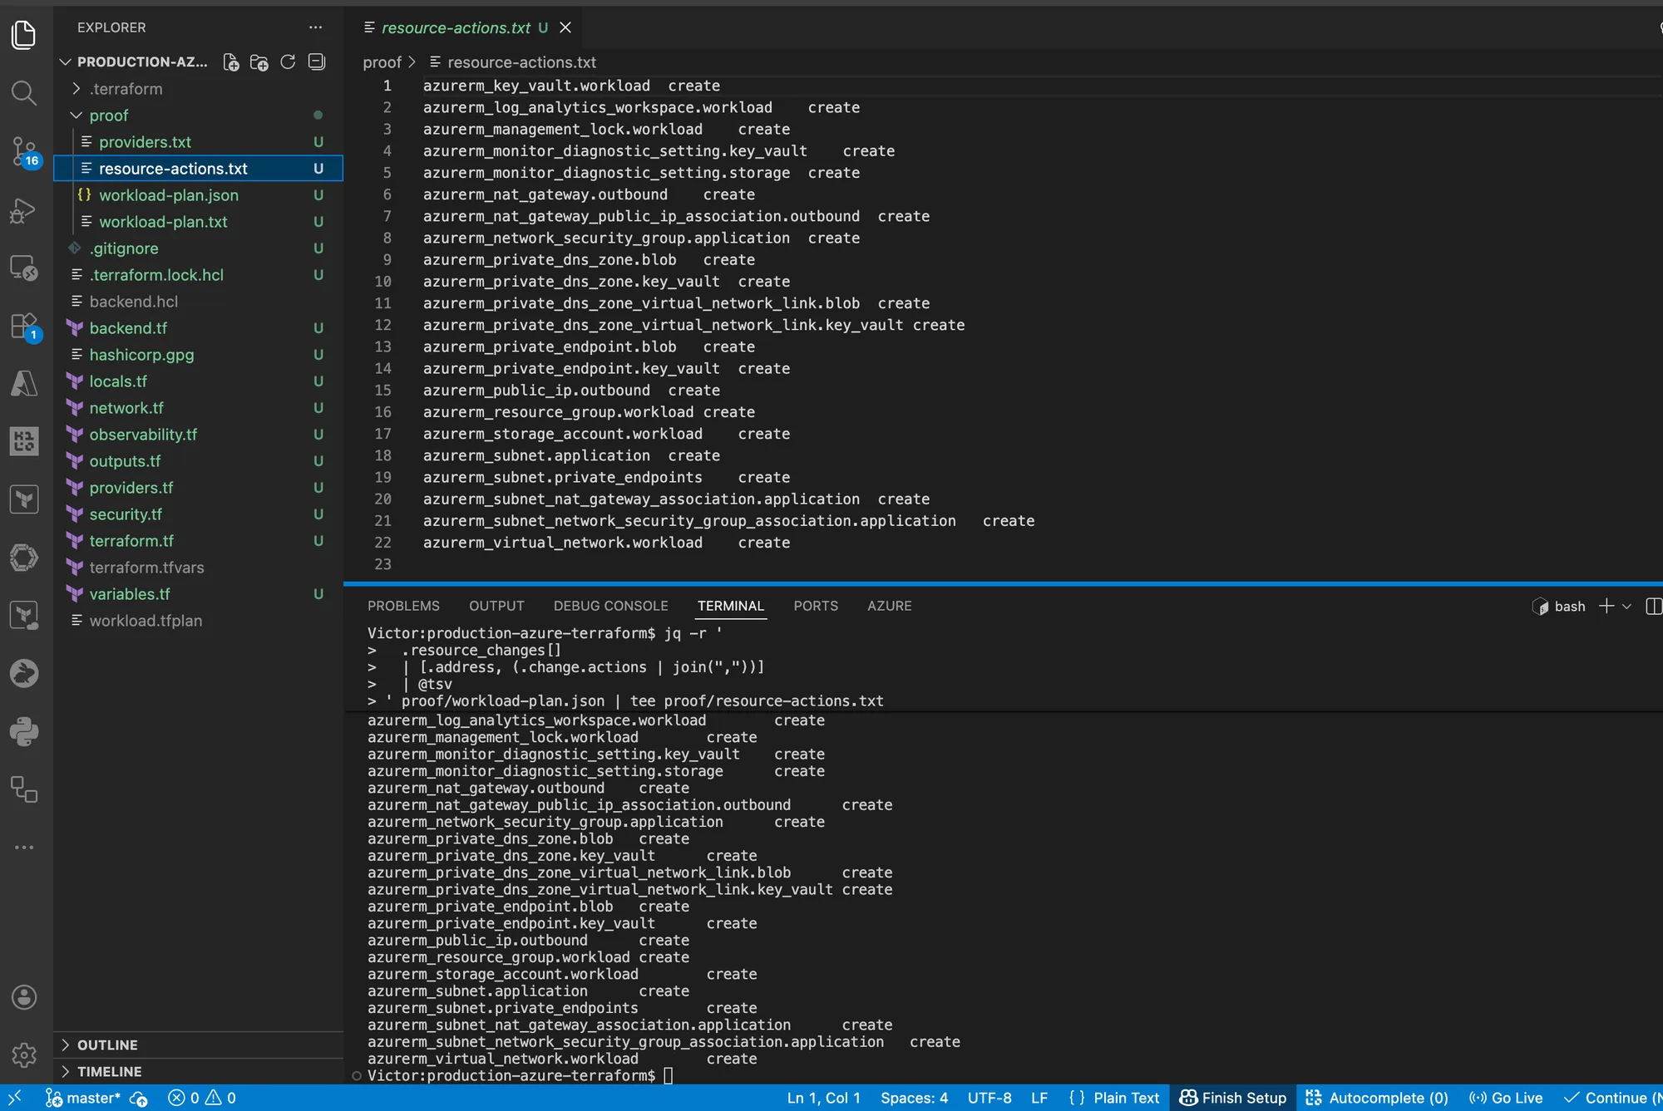Switch to the PORTS panel tab
Image resolution: width=1663 pixels, height=1111 pixels.
pyautogui.click(x=815, y=606)
